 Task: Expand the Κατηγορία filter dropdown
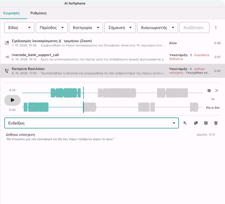[86, 27]
